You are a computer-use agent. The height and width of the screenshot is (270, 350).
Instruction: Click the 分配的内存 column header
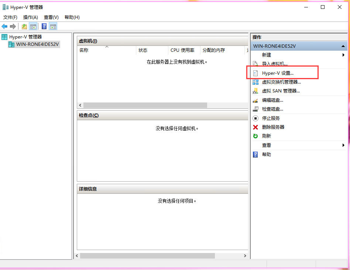point(223,50)
